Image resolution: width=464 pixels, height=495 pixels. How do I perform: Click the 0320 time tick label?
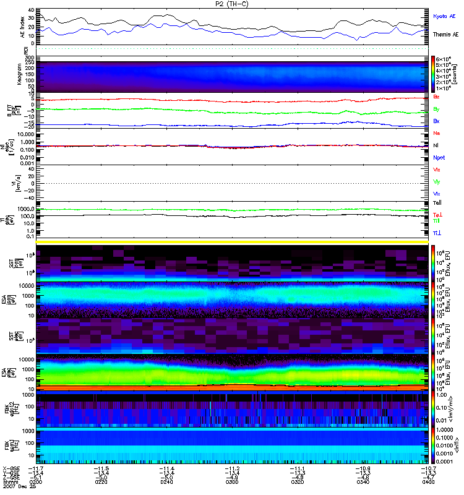[x=298, y=482]
